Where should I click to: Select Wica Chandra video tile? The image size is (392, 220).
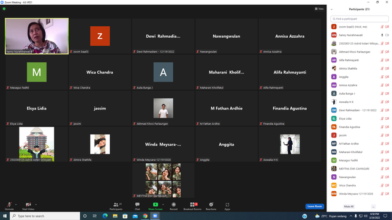[100, 72]
